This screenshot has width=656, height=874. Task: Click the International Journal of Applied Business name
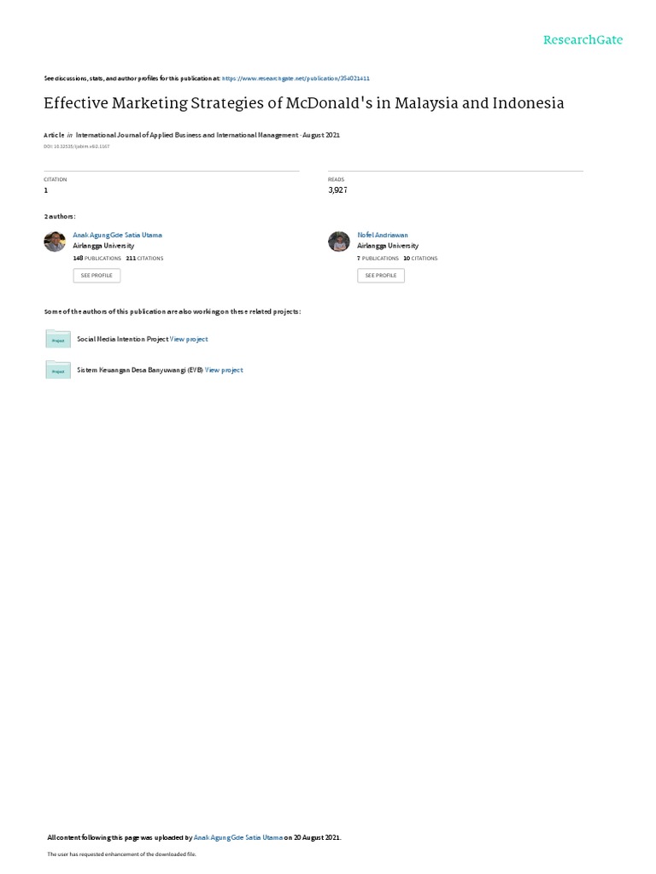click(187, 135)
